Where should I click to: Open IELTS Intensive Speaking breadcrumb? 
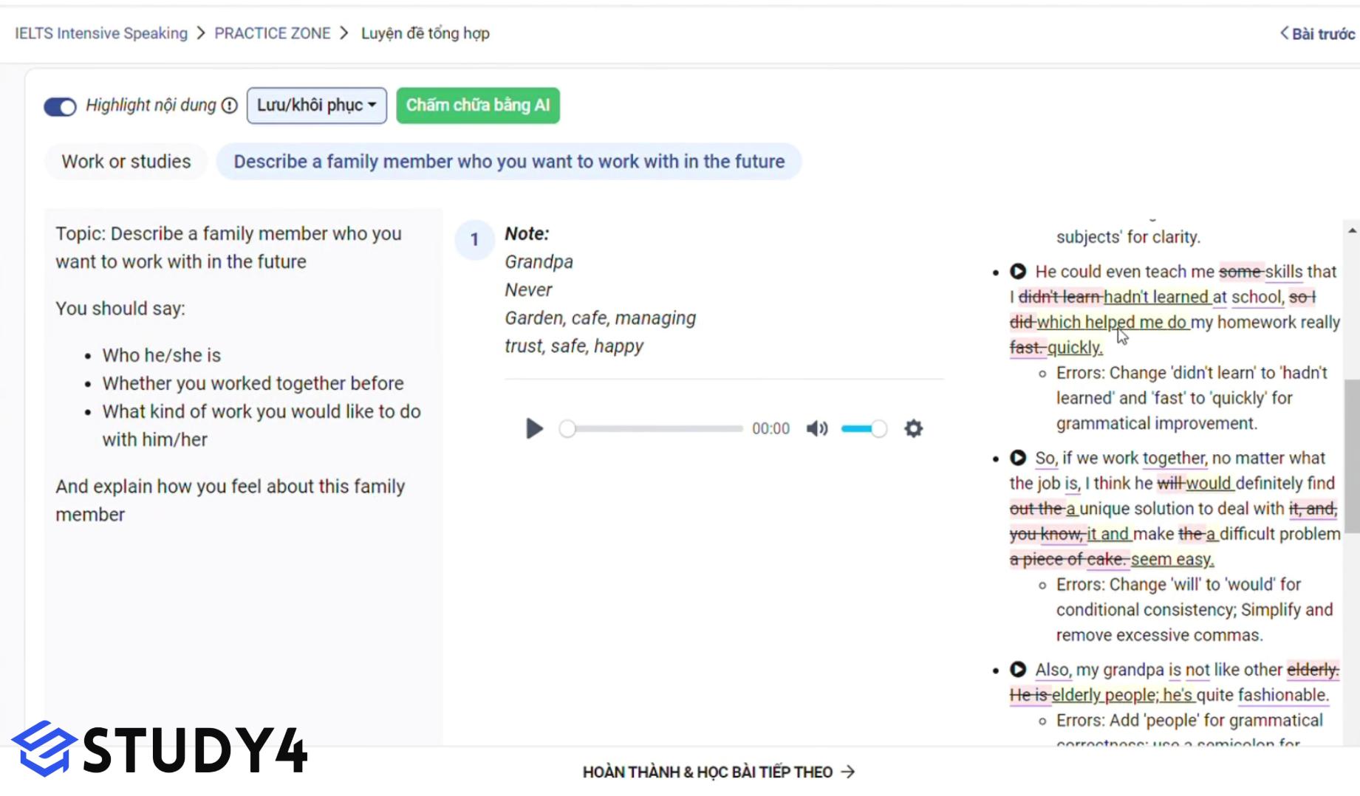[101, 33]
